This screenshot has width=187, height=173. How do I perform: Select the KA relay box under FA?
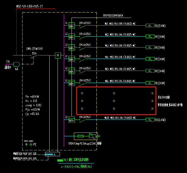coord(16,64)
